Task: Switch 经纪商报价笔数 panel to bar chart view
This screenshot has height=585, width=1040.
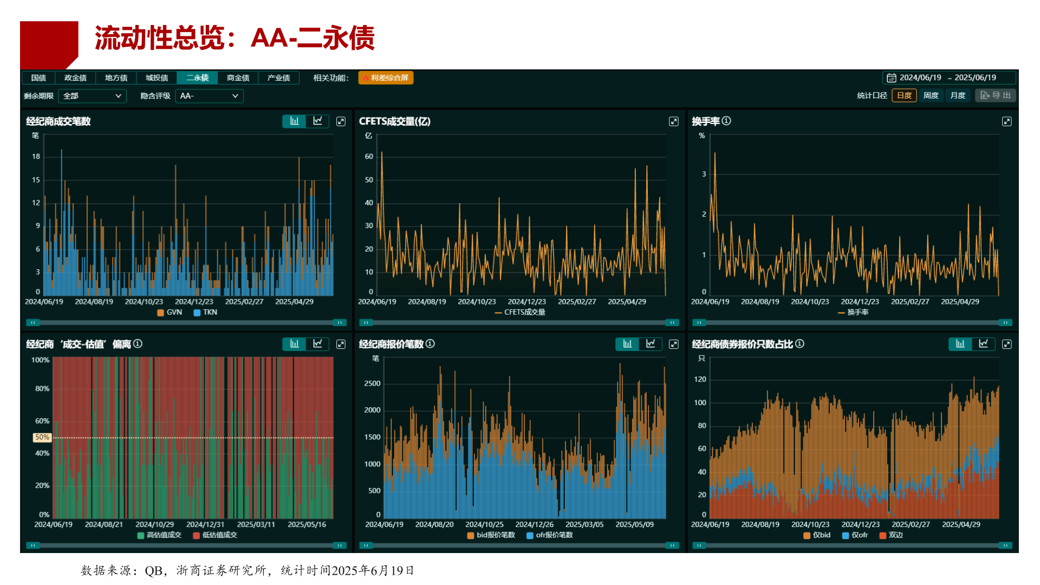Action: coord(627,344)
